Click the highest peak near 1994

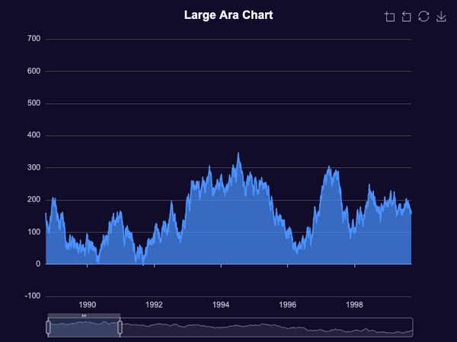(x=238, y=153)
